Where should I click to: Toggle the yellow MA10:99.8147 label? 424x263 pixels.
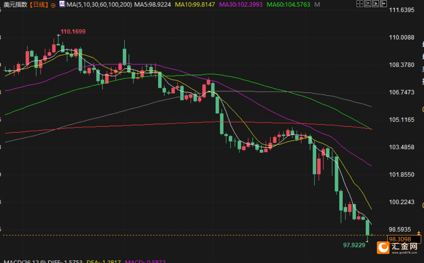tap(195, 5)
